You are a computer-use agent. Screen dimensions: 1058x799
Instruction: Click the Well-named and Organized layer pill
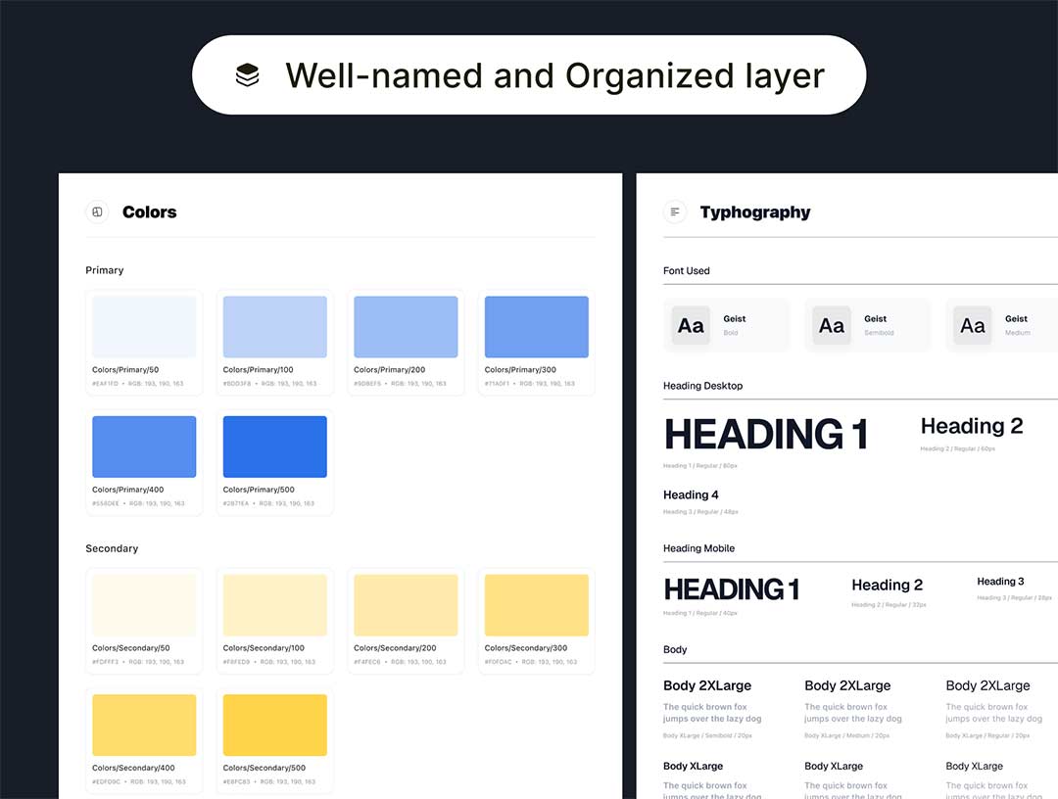(x=529, y=75)
